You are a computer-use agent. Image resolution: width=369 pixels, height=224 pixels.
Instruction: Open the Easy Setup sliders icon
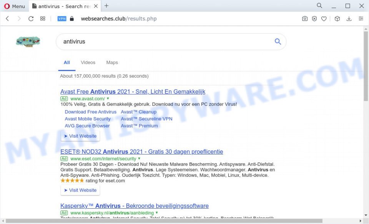tap(361, 18)
